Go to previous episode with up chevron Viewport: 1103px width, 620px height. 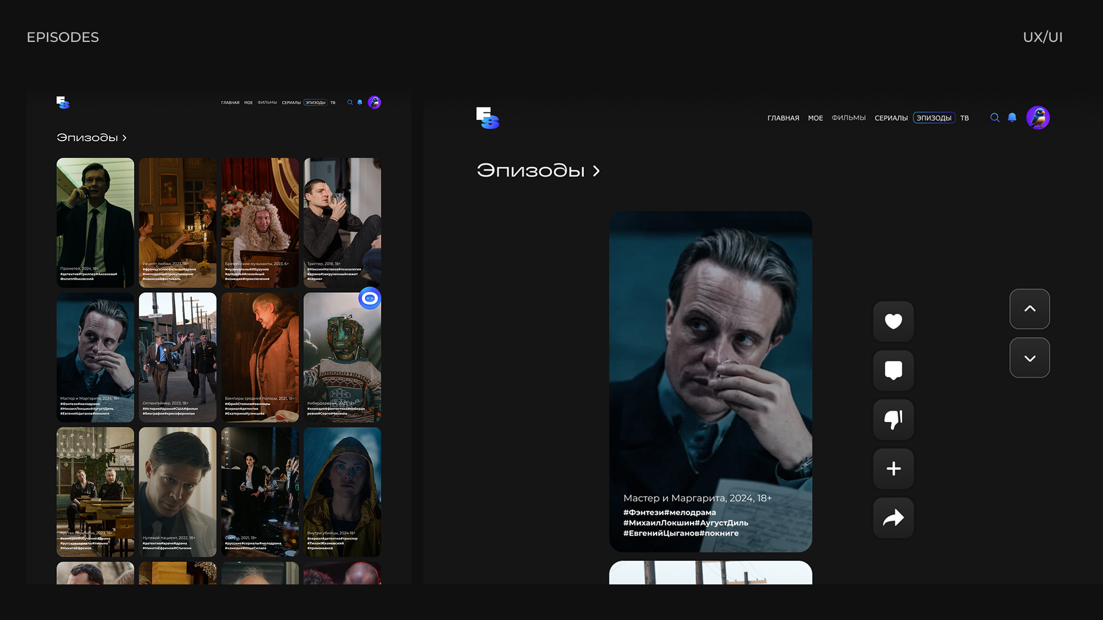coord(1029,309)
